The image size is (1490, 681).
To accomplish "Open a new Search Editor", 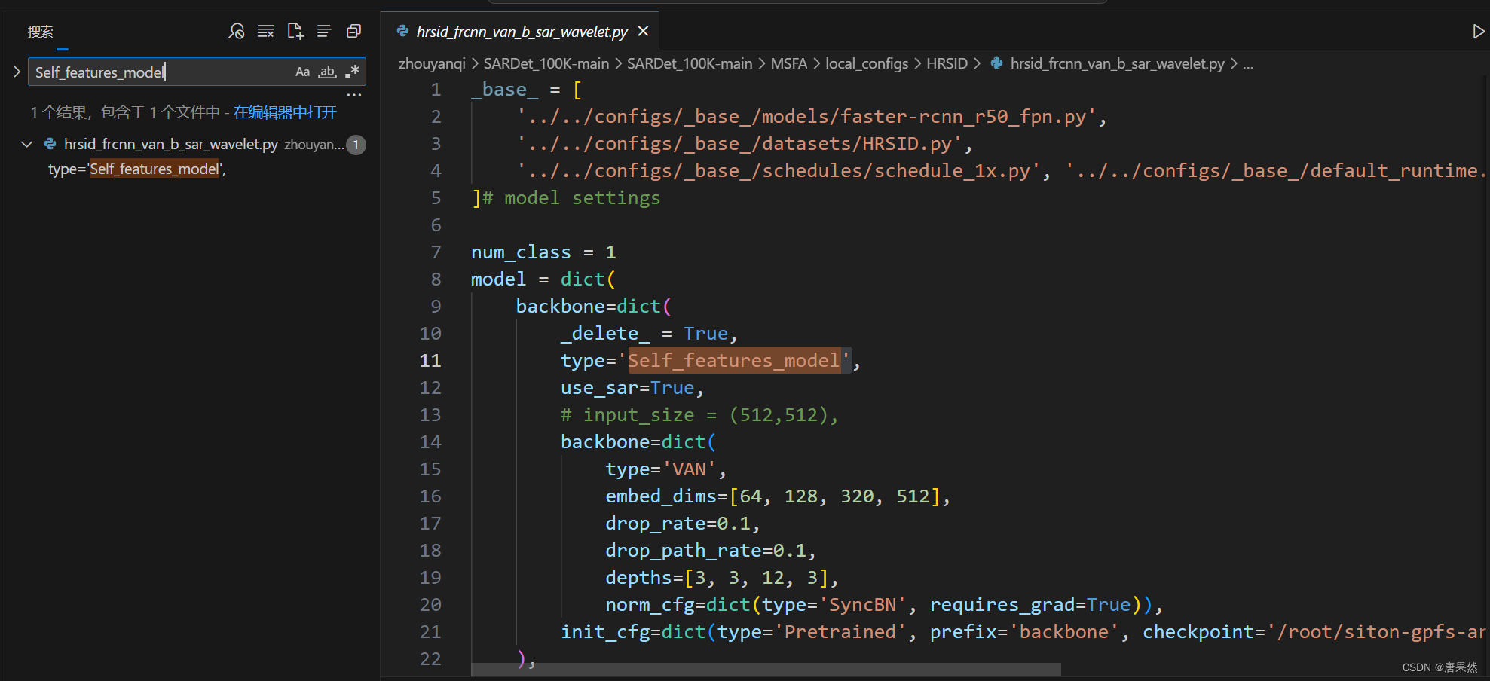I will point(295,31).
